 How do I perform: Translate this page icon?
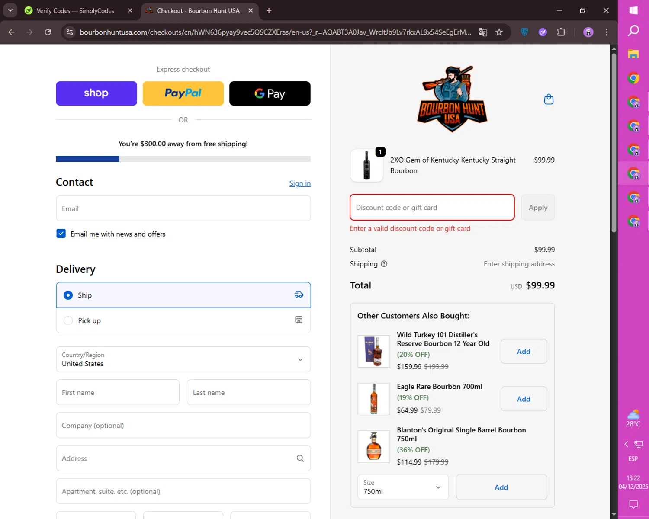pyautogui.click(x=483, y=32)
